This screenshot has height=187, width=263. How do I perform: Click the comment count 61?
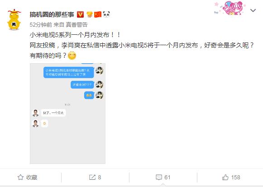coord(167,178)
